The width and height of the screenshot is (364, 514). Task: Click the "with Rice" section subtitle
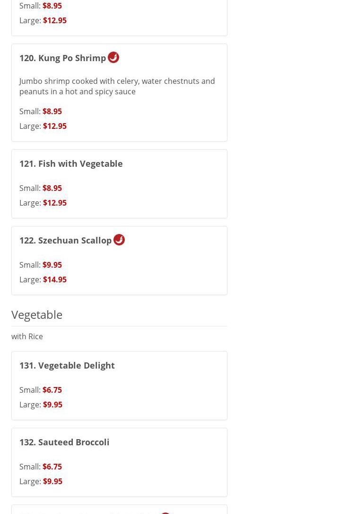tap(27, 336)
